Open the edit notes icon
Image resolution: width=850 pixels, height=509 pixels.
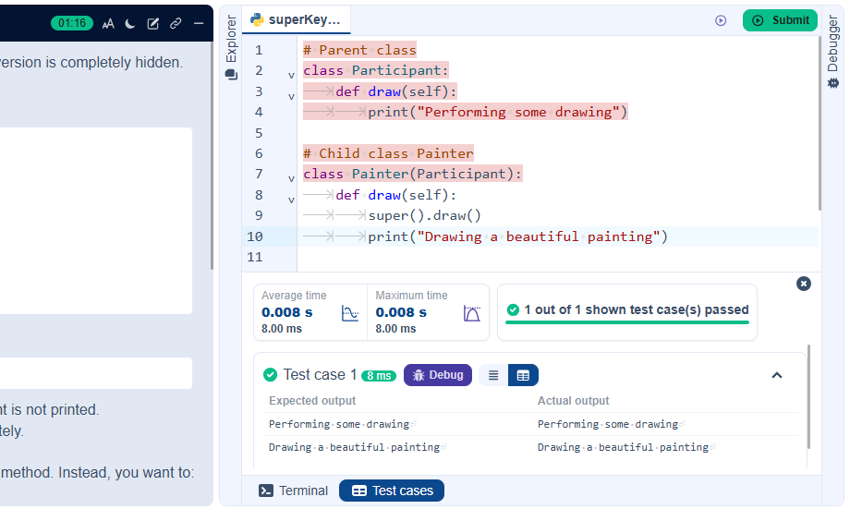[152, 23]
